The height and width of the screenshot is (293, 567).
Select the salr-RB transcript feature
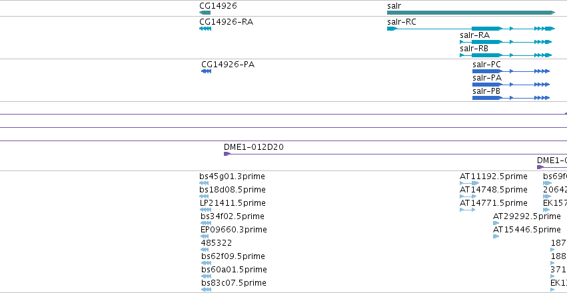(506, 55)
